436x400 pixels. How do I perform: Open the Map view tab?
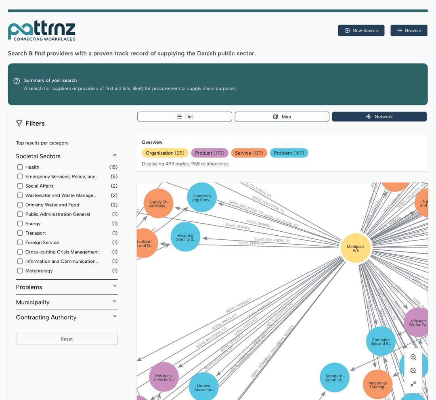[x=282, y=116]
